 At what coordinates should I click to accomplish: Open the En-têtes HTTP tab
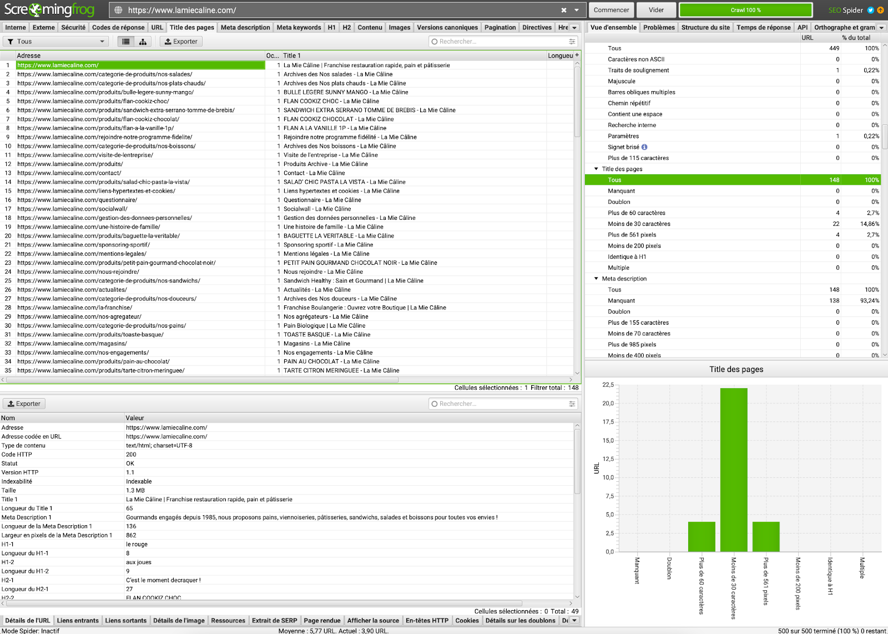(x=427, y=621)
